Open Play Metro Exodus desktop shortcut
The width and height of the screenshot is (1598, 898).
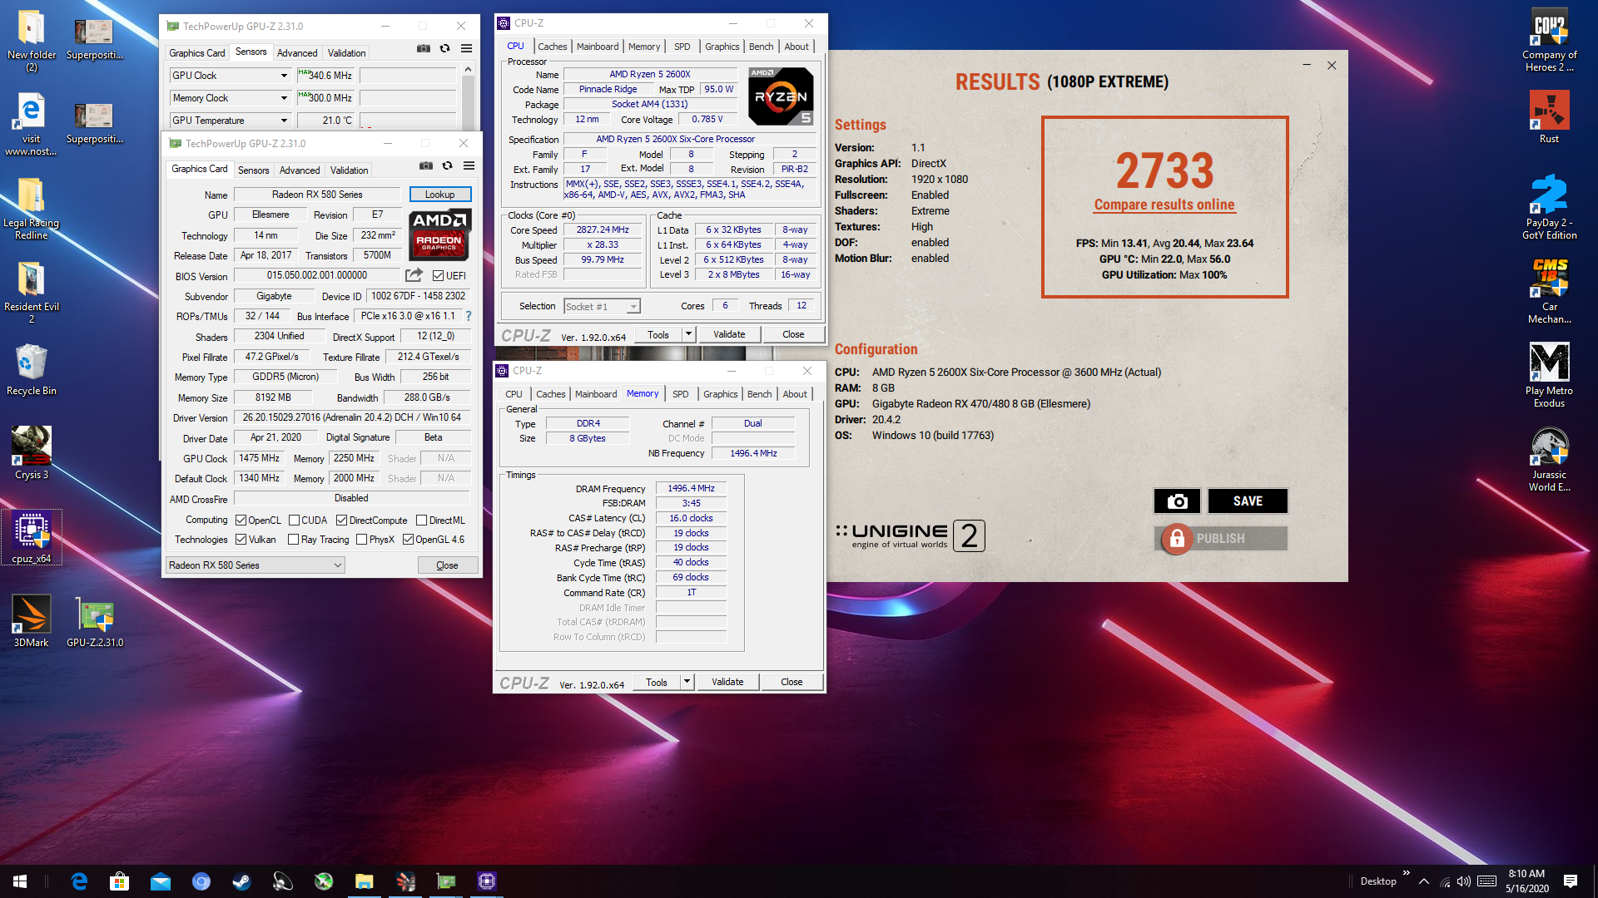(x=1549, y=374)
